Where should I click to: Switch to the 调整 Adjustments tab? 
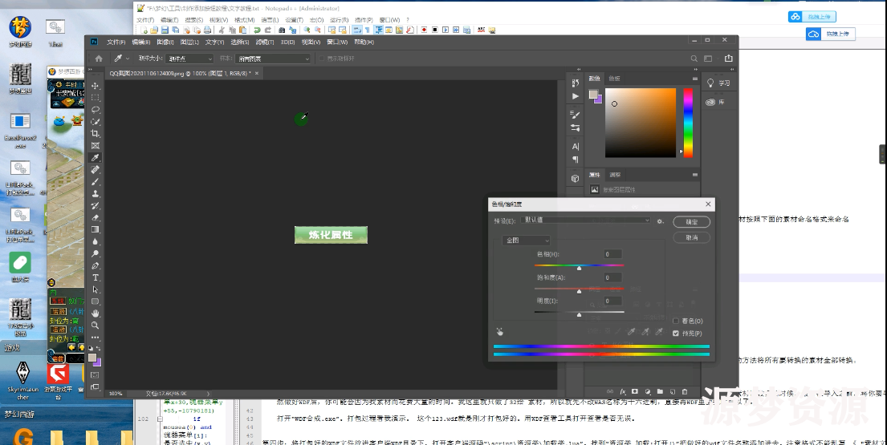click(615, 175)
